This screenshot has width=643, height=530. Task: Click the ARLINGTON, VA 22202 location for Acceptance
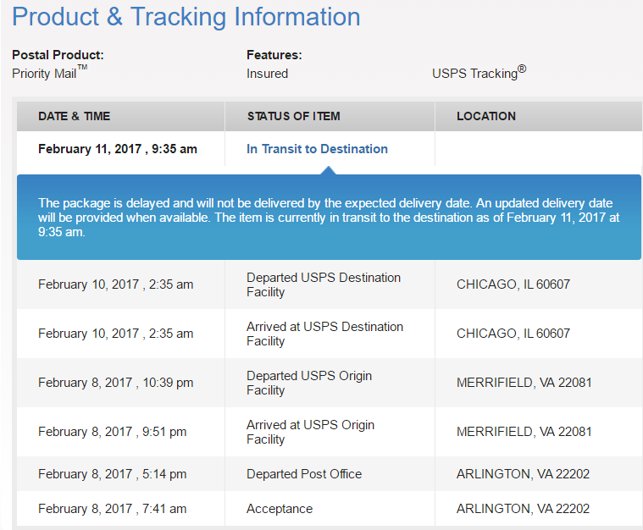click(x=523, y=509)
